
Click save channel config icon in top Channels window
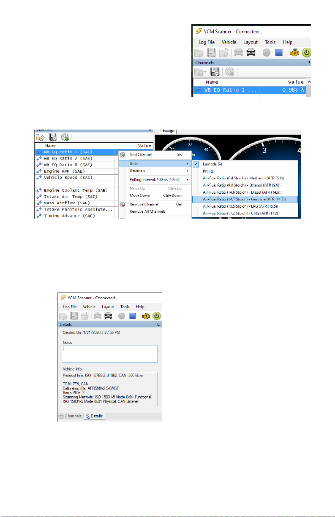215,72
